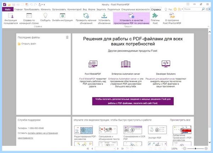Image resolution: width=213 pixels, height=153 pixels.
Task: Go to the last page arrow
Action: (x=122, y=148)
